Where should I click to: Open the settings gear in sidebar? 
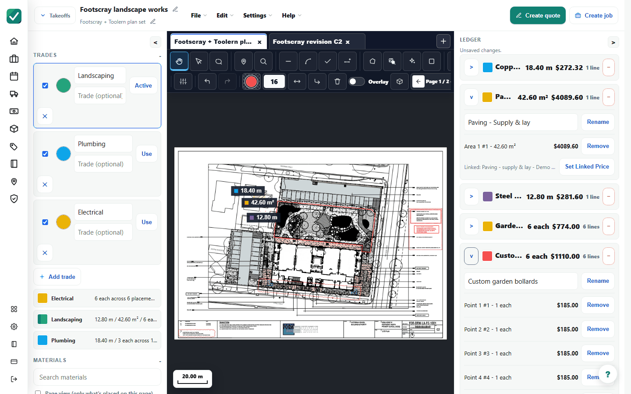(x=14, y=327)
